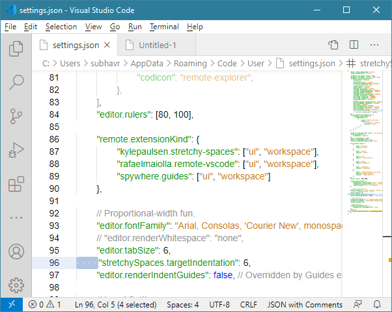
Task: Click the Proportional-width fun comment
Action: pos(145,213)
